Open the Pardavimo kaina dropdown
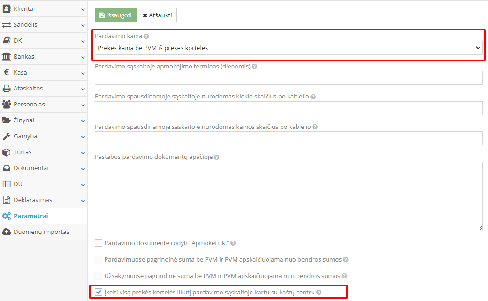This screenshot has width=488, height=301. pyautogui.click(x=289, y=48)
